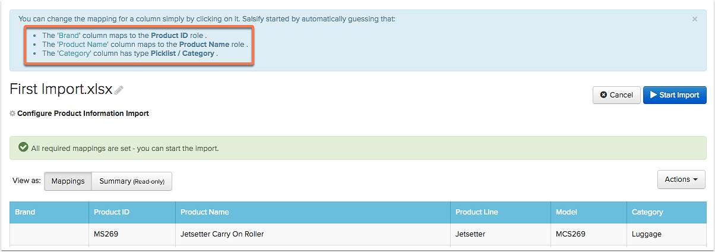Click the 'Category' link in the info banner
The height and width of the screenshot is (252, 715).
[x=74, y=53]
